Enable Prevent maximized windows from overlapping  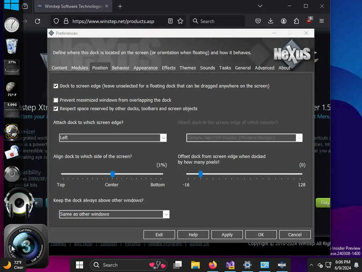click(x=56, y=100)
